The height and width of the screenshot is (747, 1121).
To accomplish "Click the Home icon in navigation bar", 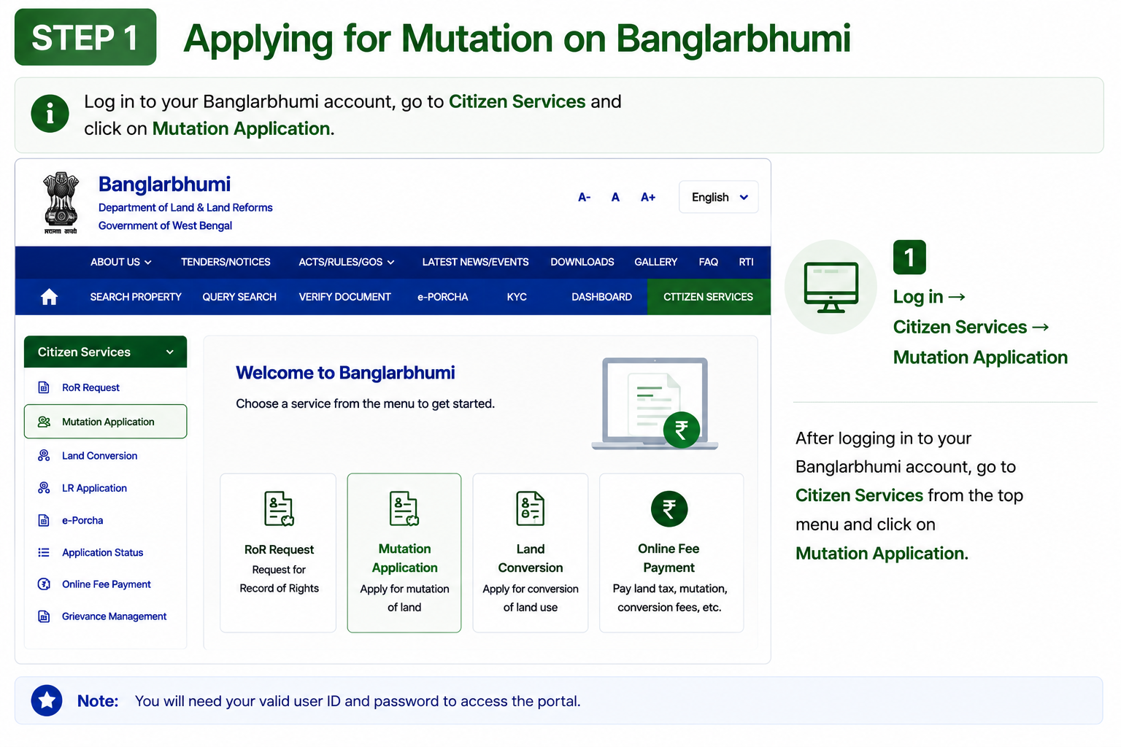I will (x=49, y=297).
